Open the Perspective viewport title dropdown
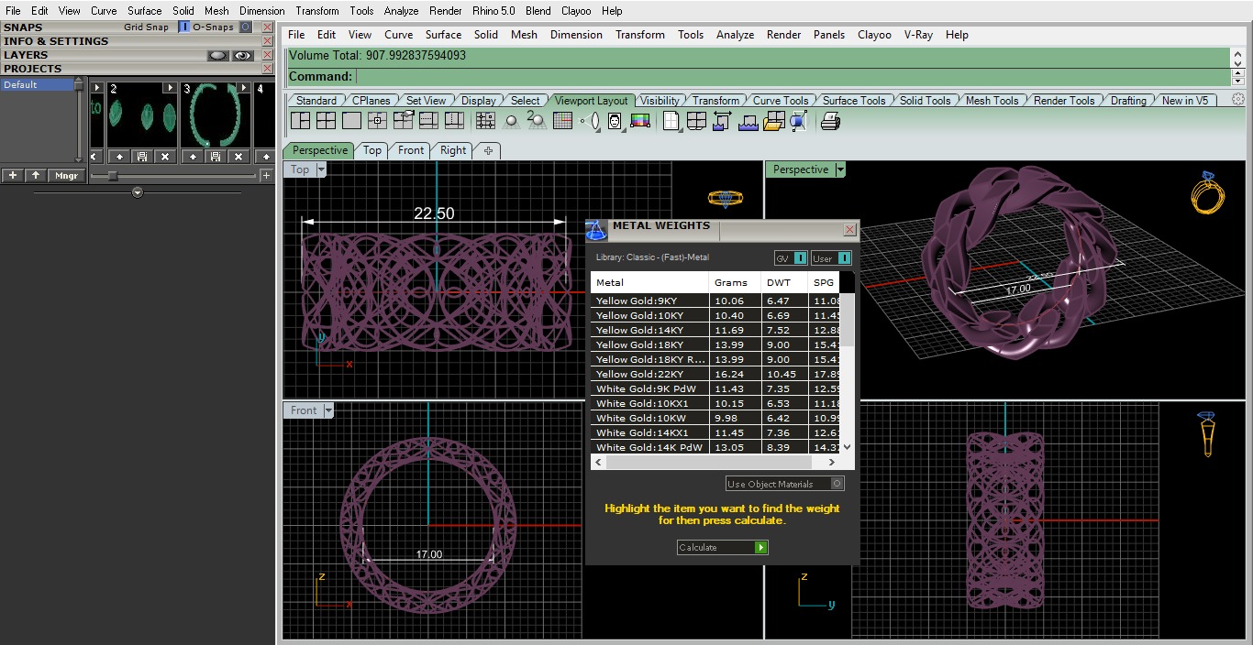This screenshot has width=1253, height=645. (x=840, y=169)
